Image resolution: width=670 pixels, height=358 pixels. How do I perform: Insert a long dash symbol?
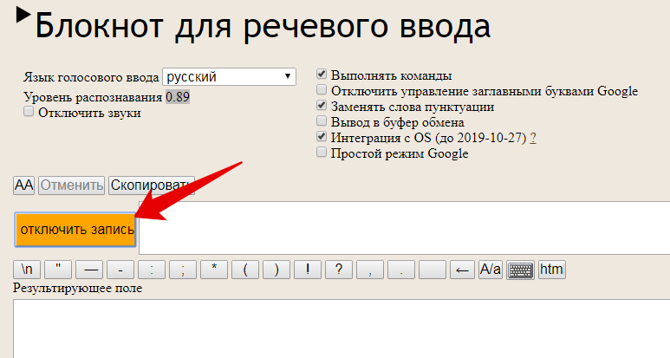pos(89,270)
